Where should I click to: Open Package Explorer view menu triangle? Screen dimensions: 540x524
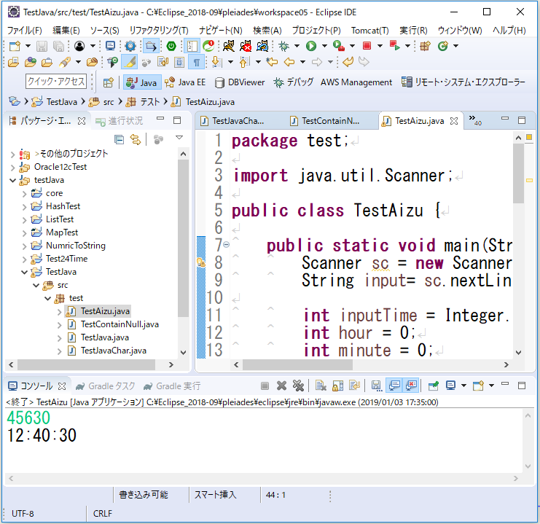point(179,138)
